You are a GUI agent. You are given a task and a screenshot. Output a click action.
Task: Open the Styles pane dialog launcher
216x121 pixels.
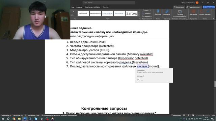(x=140, y=19)
